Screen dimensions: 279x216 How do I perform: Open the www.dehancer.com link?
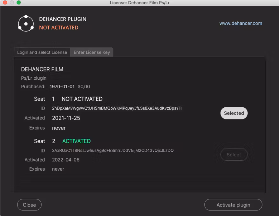(x=241, y=23)
